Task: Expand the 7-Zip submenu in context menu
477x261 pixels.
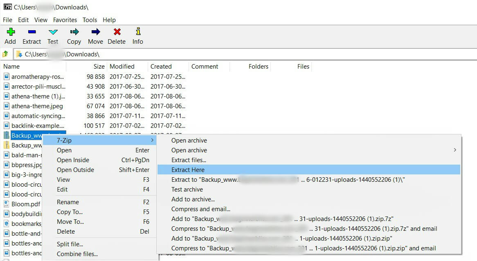Action: coord(99,140)
